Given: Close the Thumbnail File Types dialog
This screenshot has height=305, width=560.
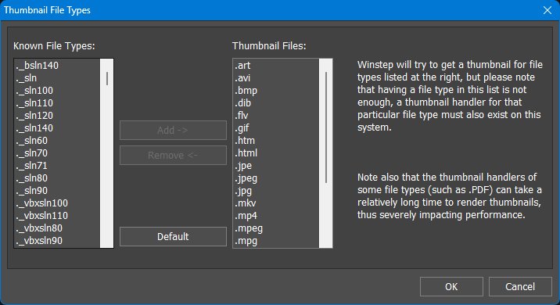Looking at the screenshot, I should coord(547,10).
